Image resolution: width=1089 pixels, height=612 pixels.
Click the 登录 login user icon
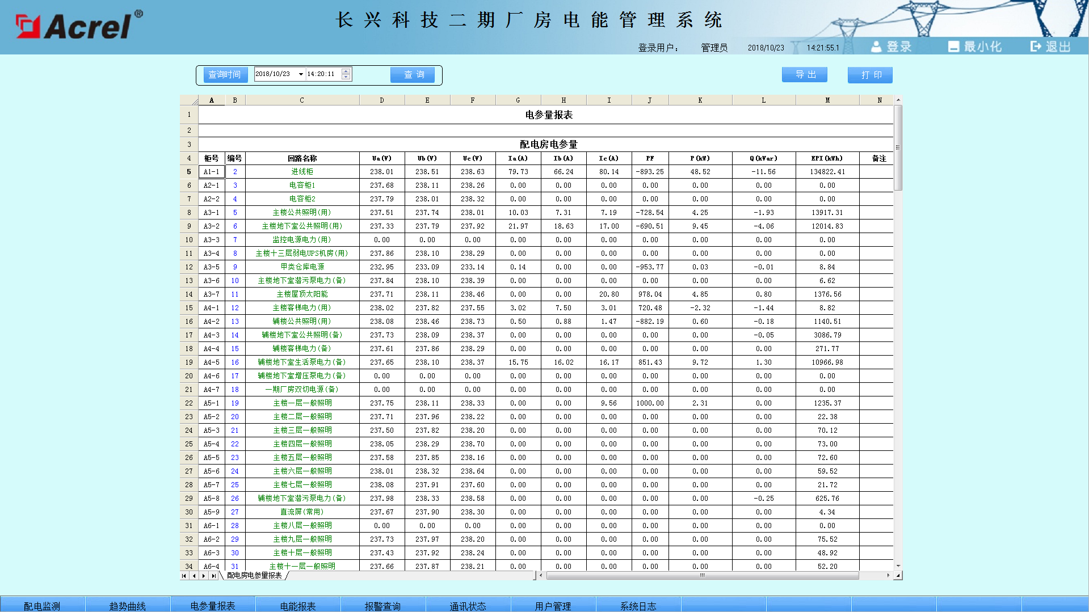[x=876, y=47]
